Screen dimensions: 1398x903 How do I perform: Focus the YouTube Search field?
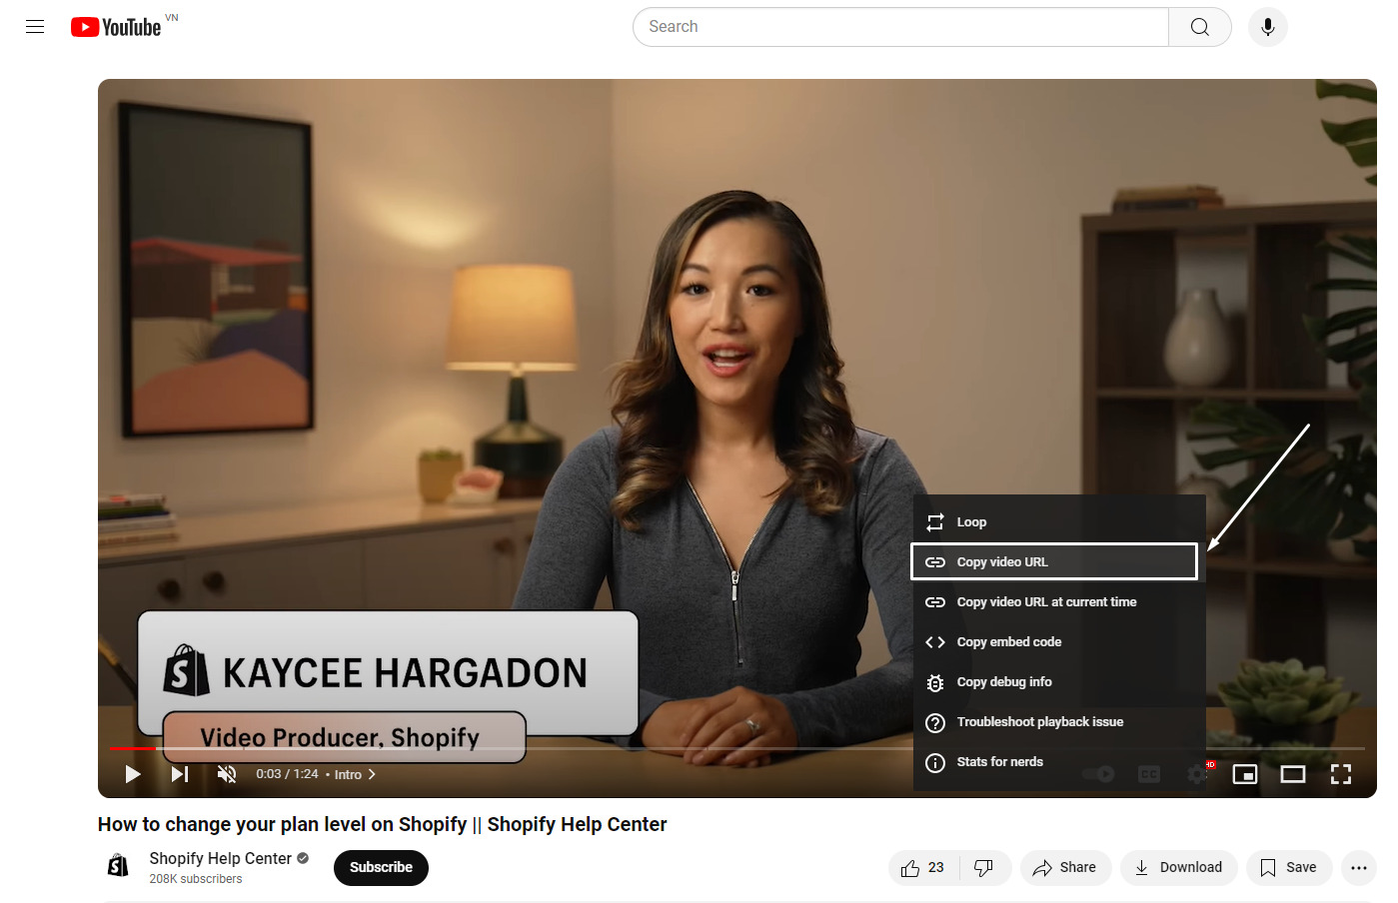[x=900, y=27]
